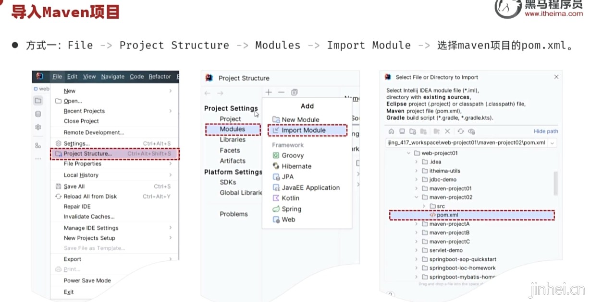Expand the Recent Projects submenu arrow
Image resolution: width=590 pixels, height=302 pixels.
(x=171, y=111)
